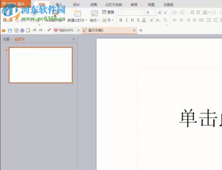The height and width of the screenshot is (170, 222).
Task: Toggle Bold formatting
Action: pyautogui.click(x=121, y=20)
